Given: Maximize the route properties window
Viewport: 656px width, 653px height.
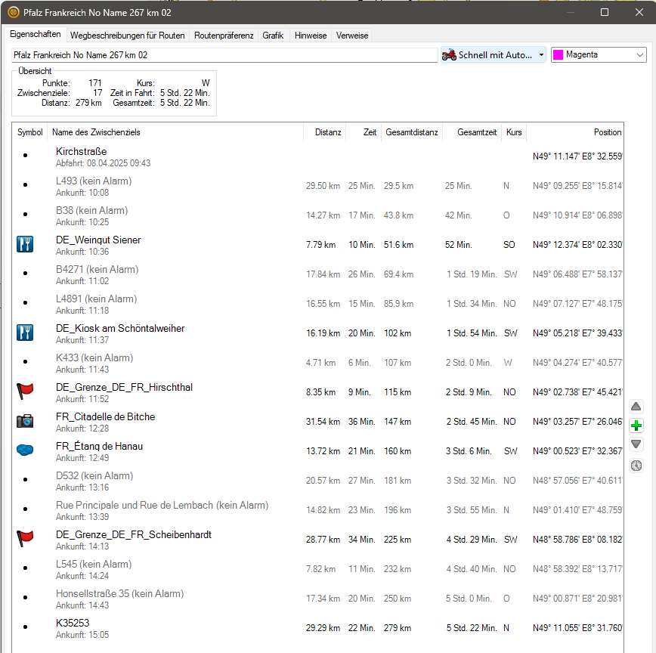Looking at the screenshot, I should tap(605, 12).
